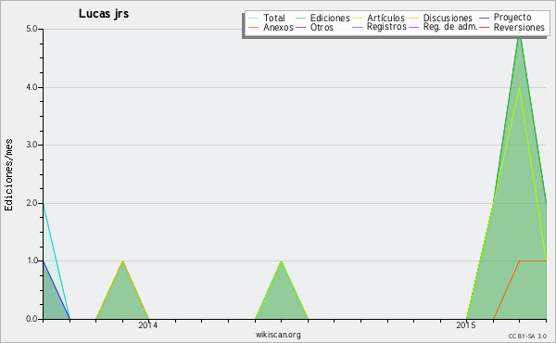
Task: Select the 'Reg. de adm.' legend entry
Action: [x=443, y=27]
